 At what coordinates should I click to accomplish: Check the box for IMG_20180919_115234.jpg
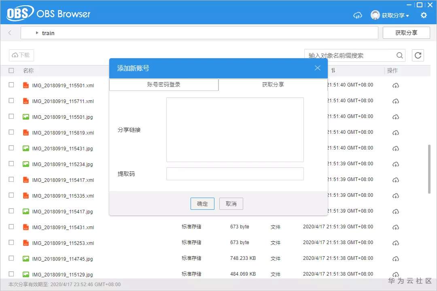11,163
